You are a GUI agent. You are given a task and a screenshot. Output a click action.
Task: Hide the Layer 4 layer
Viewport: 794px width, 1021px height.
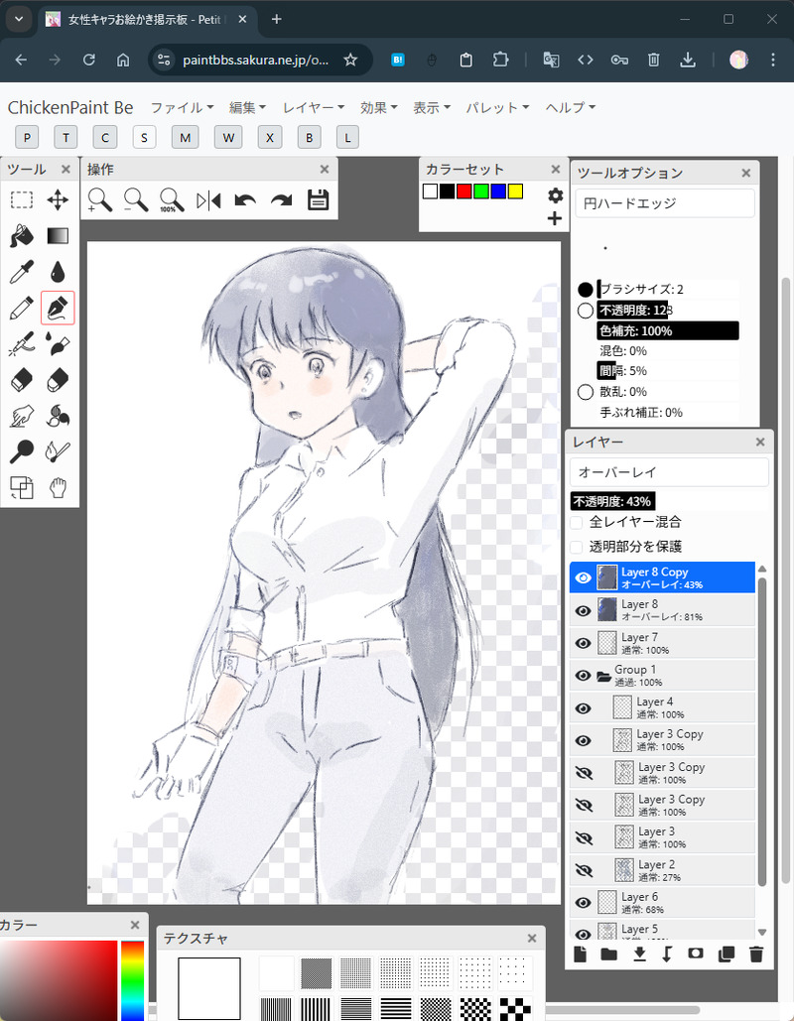583,707
